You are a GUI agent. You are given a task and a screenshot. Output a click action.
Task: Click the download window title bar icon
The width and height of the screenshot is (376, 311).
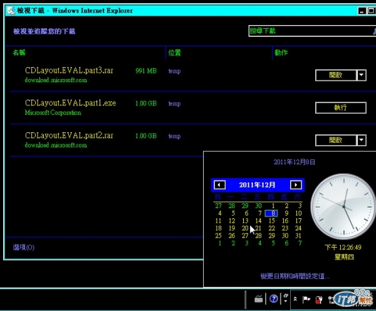(x=11, y=11)
